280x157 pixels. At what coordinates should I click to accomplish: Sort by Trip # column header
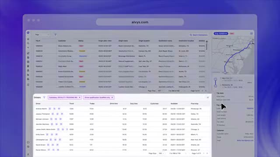point(38,41)
